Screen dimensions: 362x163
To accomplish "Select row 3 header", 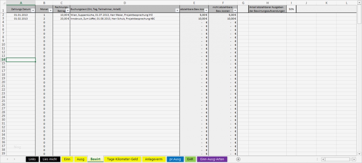I will click(x=3, y=18).
